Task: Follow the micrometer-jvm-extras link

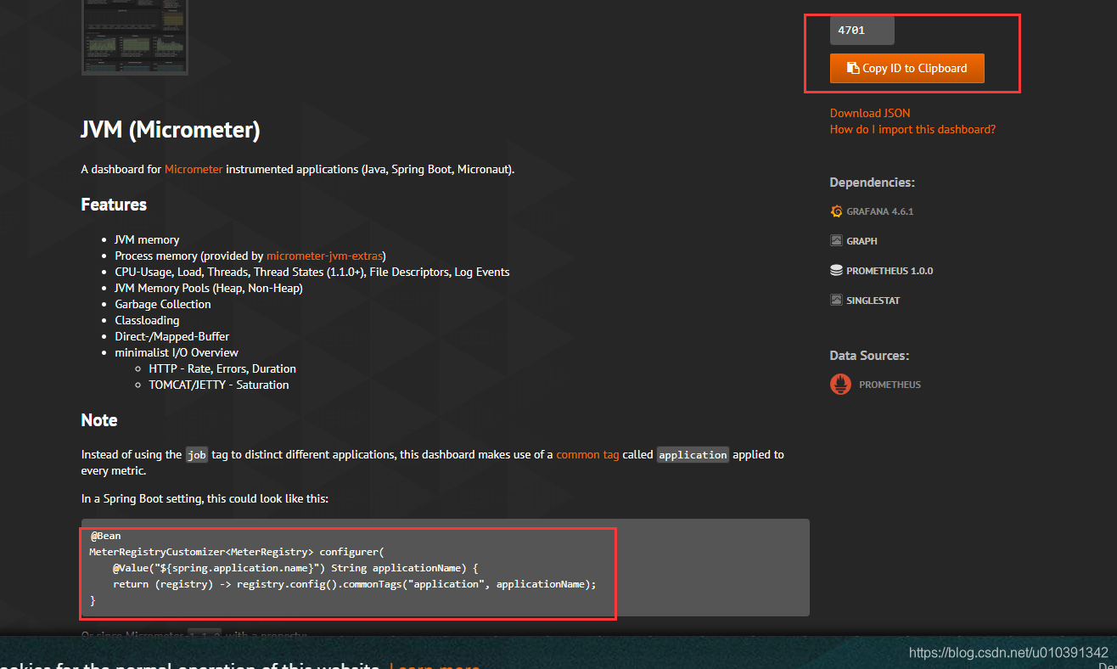Action: point(325,256)
